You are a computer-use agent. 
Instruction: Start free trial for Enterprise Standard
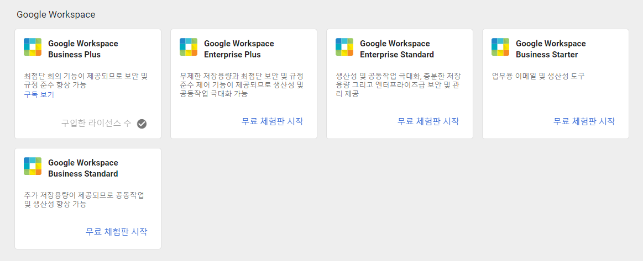pyautogui.click(x=428, y=121)
